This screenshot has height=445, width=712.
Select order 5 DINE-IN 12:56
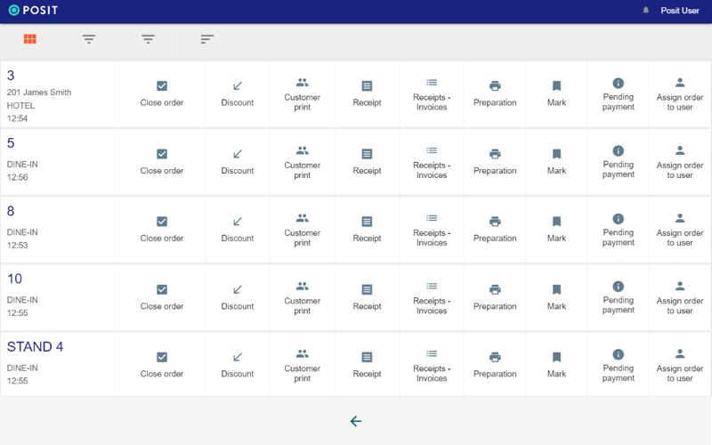60,162
